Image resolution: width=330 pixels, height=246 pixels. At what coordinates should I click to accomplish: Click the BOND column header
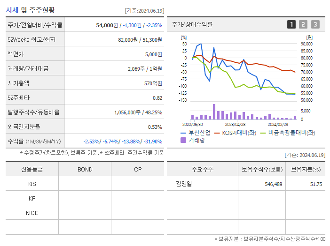coord(85,170)
